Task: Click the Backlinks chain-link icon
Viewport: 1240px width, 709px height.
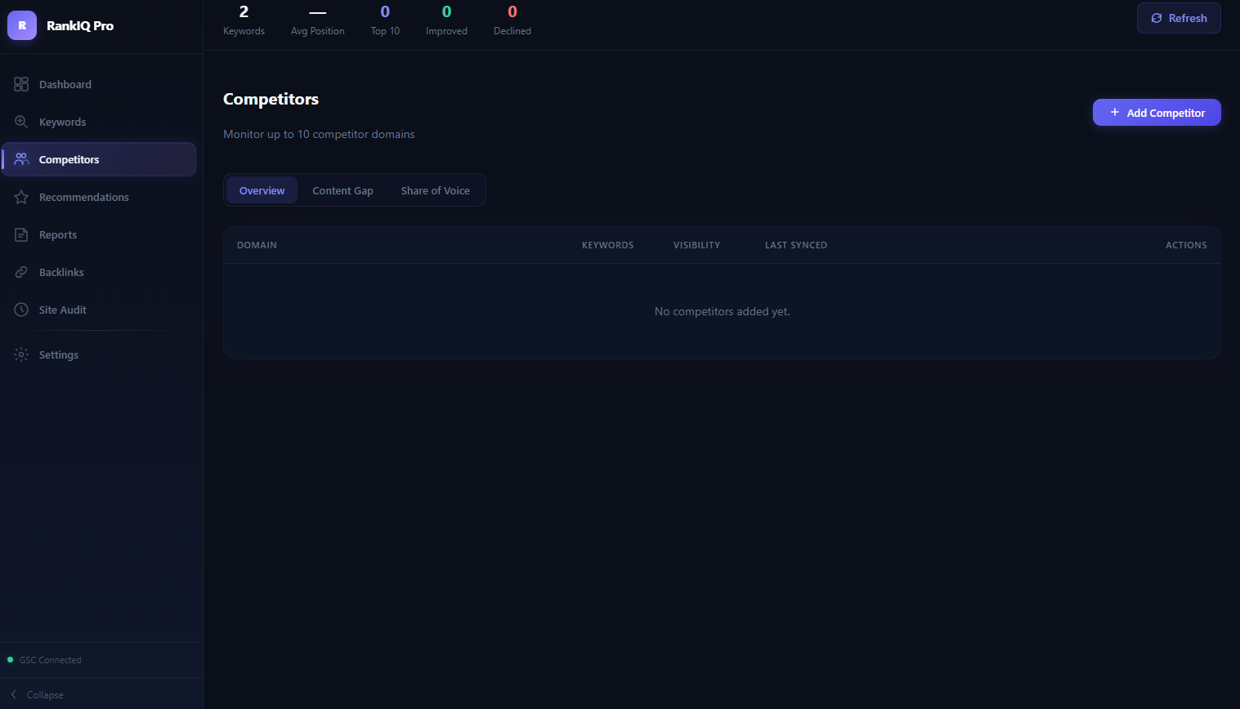Action: 21,272
